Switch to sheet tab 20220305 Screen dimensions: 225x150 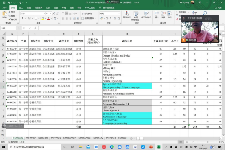56,138
